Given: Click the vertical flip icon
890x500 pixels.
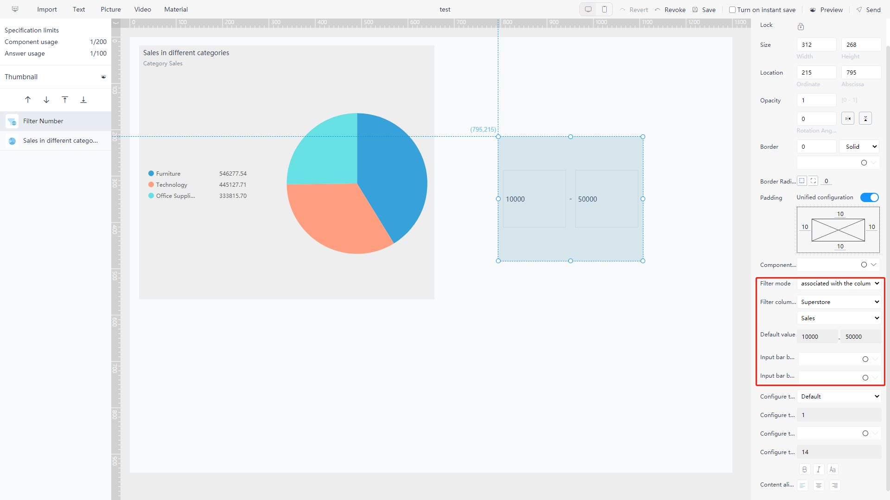Looking at the screenshot, I should pos(865,119).
